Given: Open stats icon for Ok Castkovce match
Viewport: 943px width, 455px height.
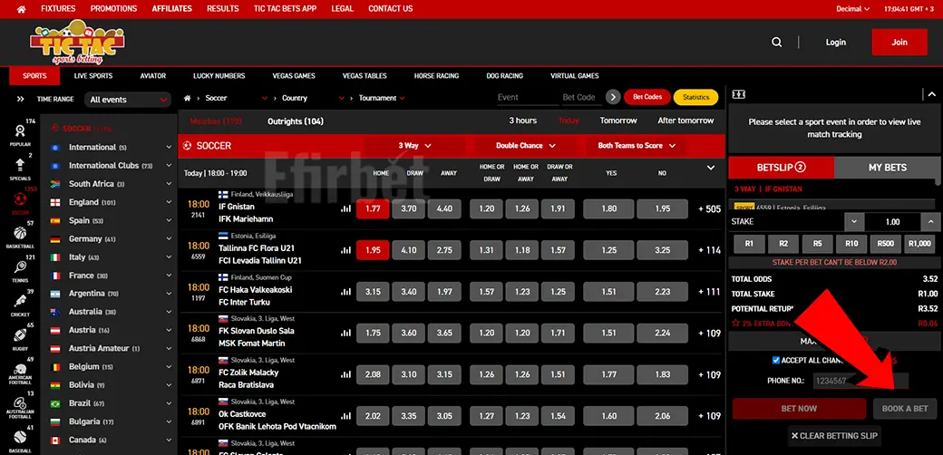Looking at the screenshot, I should (x=345, y=416).
